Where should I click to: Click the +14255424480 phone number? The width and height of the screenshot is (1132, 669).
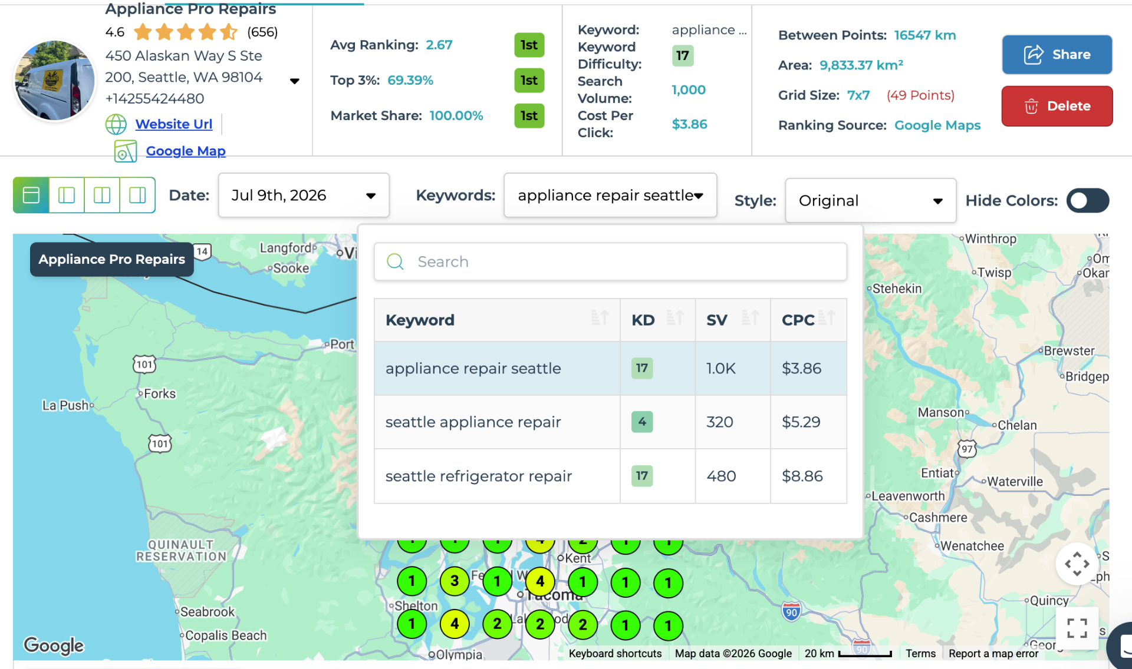pyautogui.click(x=155, y=99)
